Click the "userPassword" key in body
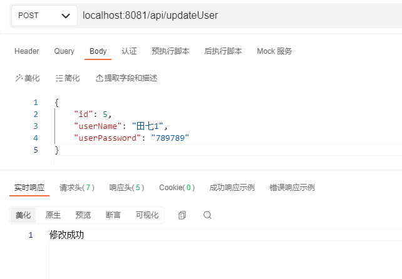The image size is (402, 279). click(108, 138)
